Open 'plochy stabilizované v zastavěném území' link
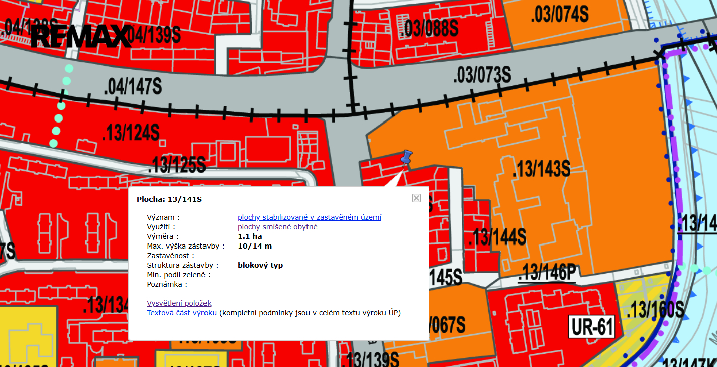717x367 pixels. (309, 217)
